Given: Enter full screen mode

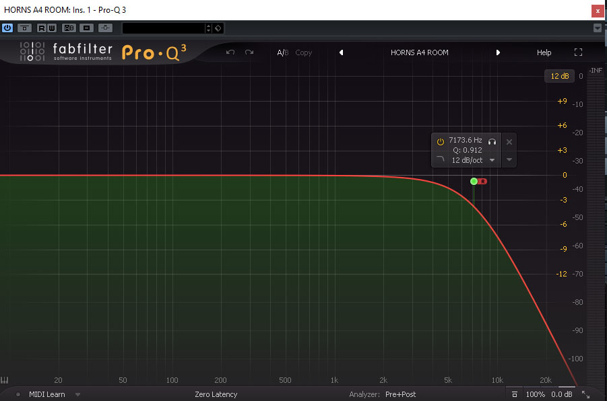Looking at the screenshot, I should click(578, 52).
